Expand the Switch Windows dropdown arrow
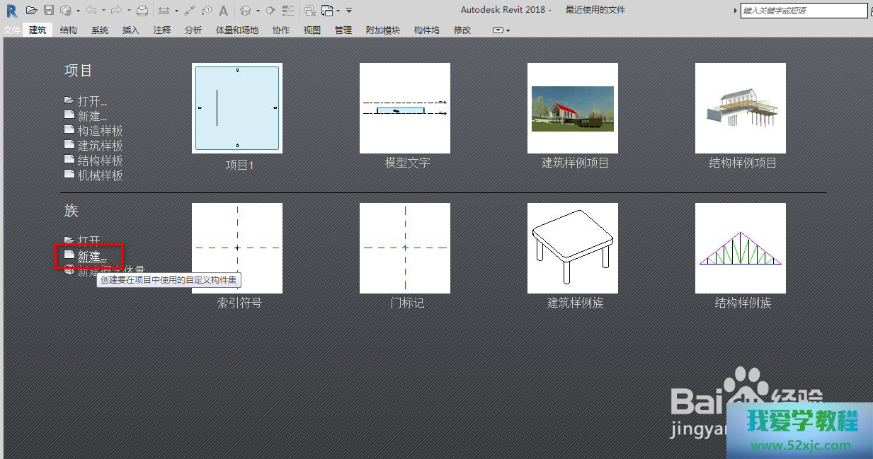The height and width of the screenshot is (459, 873). [x=338, y=11]
